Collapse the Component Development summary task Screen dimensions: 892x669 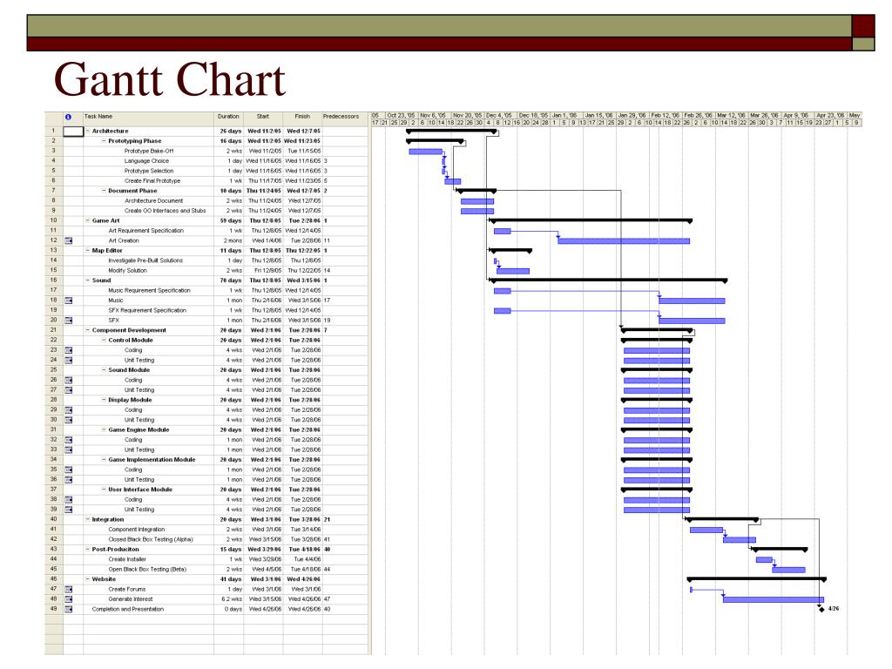point(88,330)
